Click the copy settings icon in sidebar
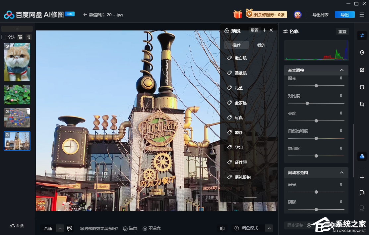The height and width of the screenshot is (235, 369). click(x=362, y=193)
